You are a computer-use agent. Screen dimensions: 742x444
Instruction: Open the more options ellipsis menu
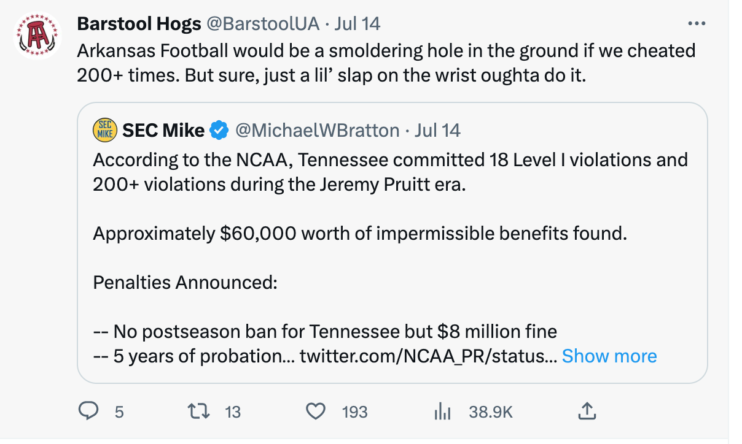pos(697,23)
